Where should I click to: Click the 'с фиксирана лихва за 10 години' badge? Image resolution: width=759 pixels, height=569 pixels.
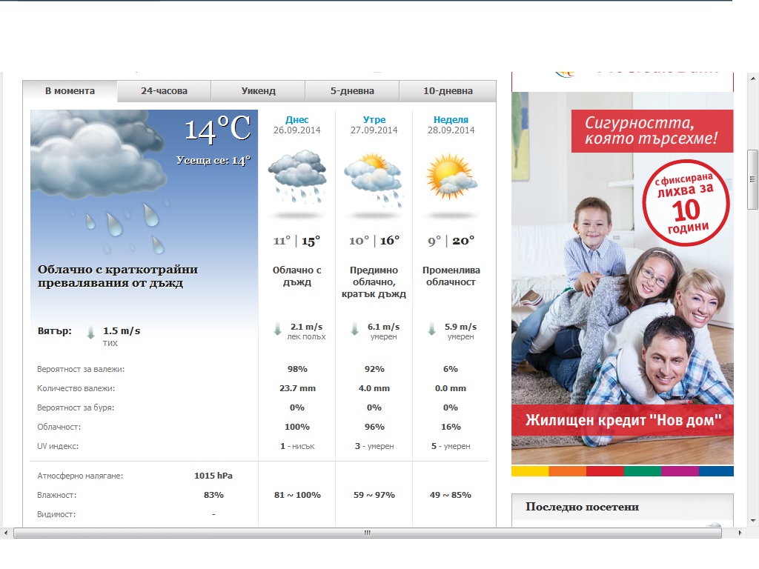686,203
